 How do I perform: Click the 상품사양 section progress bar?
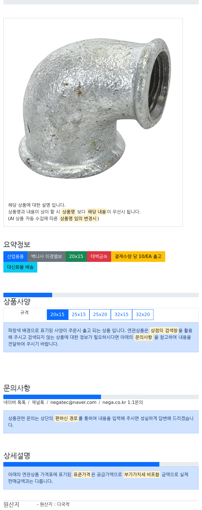click(101, 295)
